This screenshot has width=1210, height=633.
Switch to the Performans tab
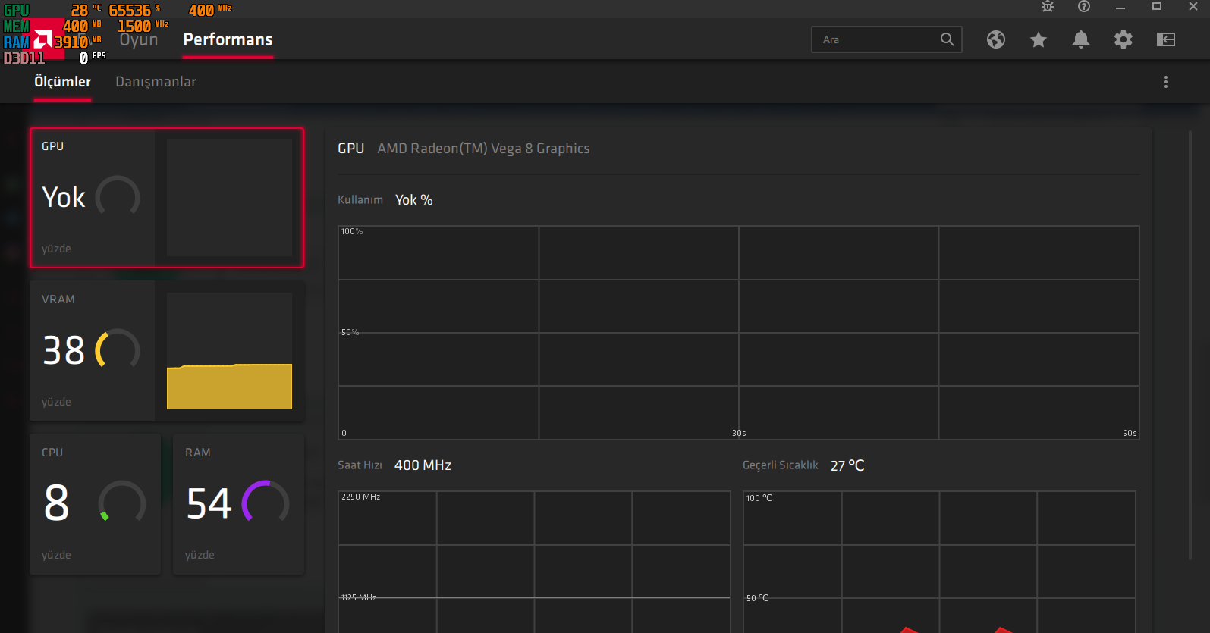coord(228,39)
